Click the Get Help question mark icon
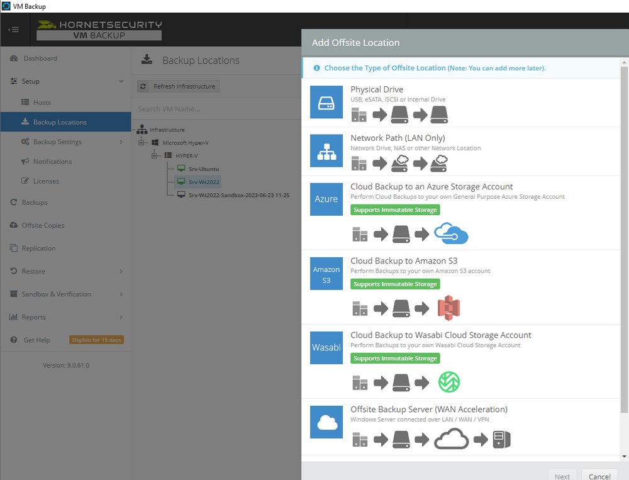 pos(14,340)
